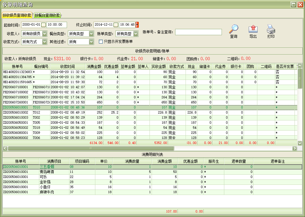Sort by 消费金额 column header
Screen dimensions: 305x217
(94, 66)
